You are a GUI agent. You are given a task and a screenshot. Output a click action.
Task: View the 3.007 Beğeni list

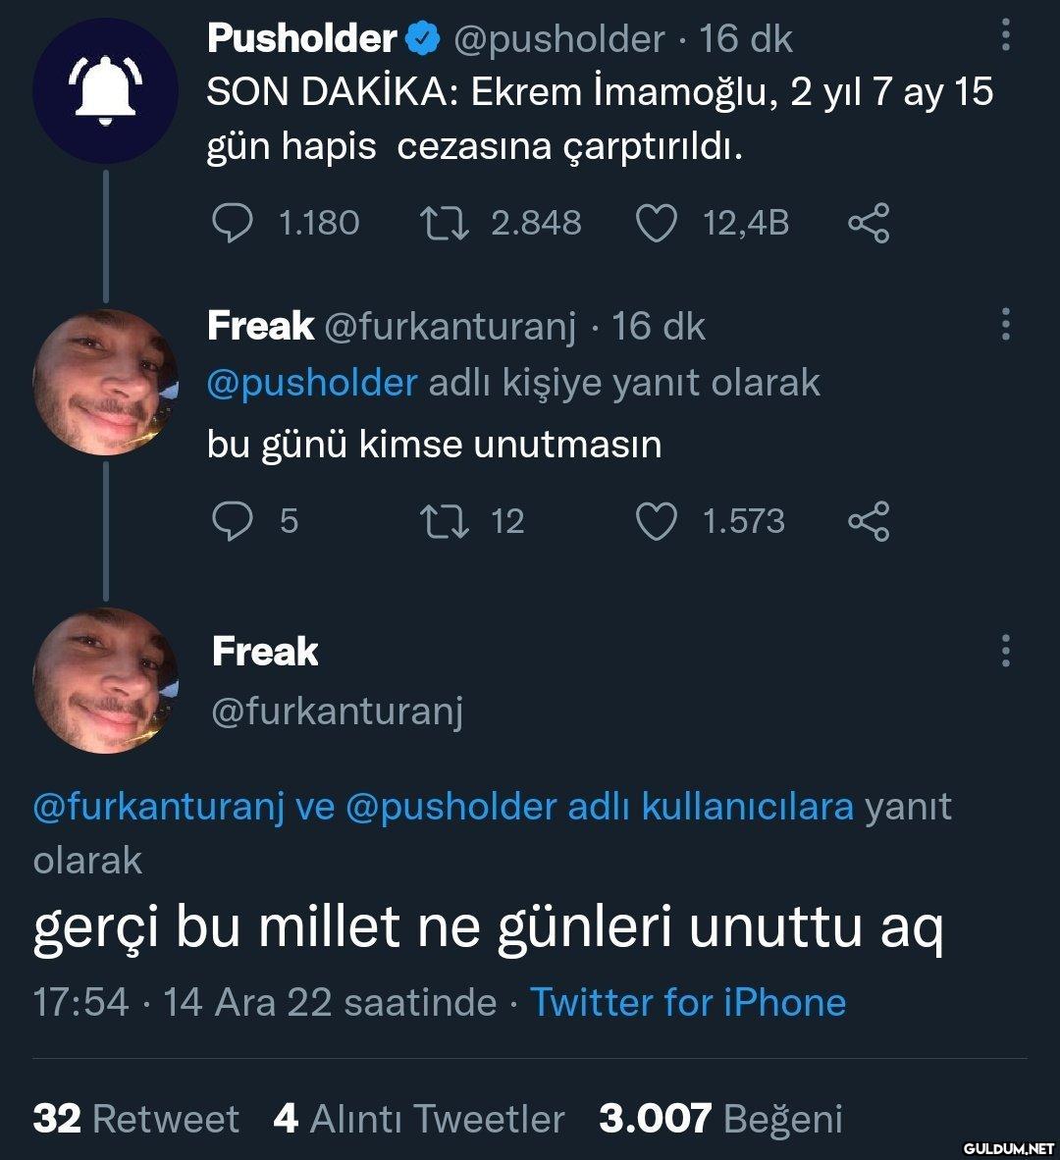point(720,1118)
